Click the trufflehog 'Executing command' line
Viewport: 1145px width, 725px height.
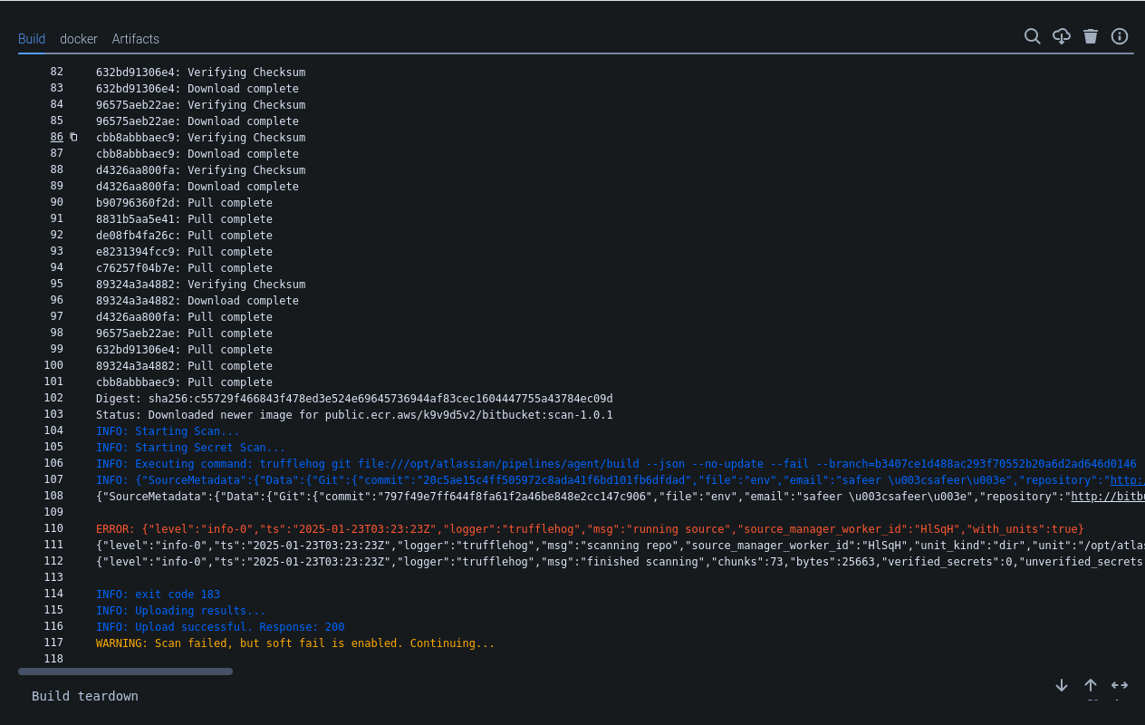point(616,464)
